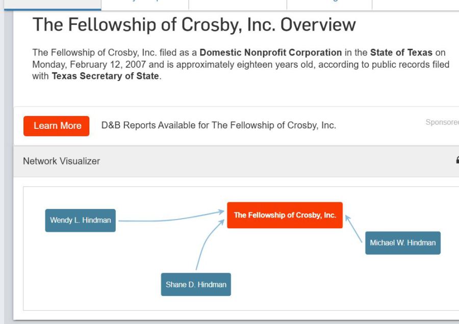The width and height of the screenshot is (459, 324).
Task: Select the Shane D. Hindman node
Action: (x=196, y=284)
